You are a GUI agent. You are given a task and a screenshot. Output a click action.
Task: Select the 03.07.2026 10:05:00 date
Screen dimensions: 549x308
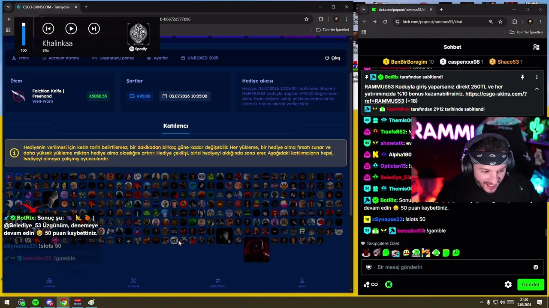(x=185, y=96)
